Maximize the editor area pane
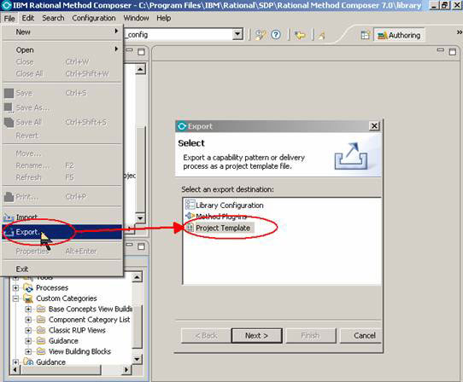 click(452, 52)
